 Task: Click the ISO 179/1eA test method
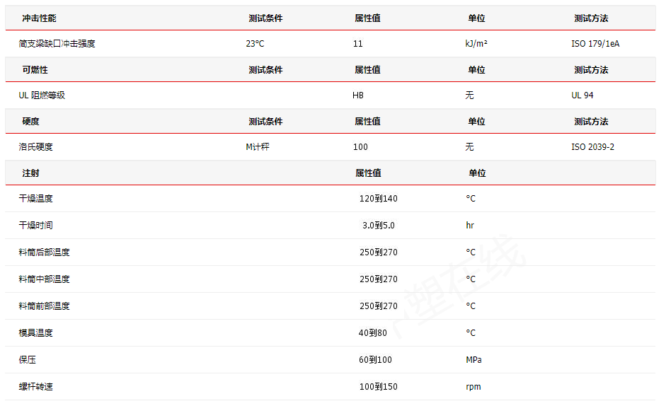click(x=595, y=44)
